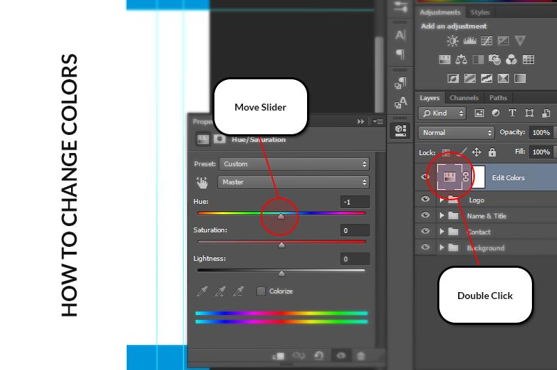Screen dimensions: 557x370
Task: Open the Preset dropdown set to Custom
Action: tap(293, 164)
